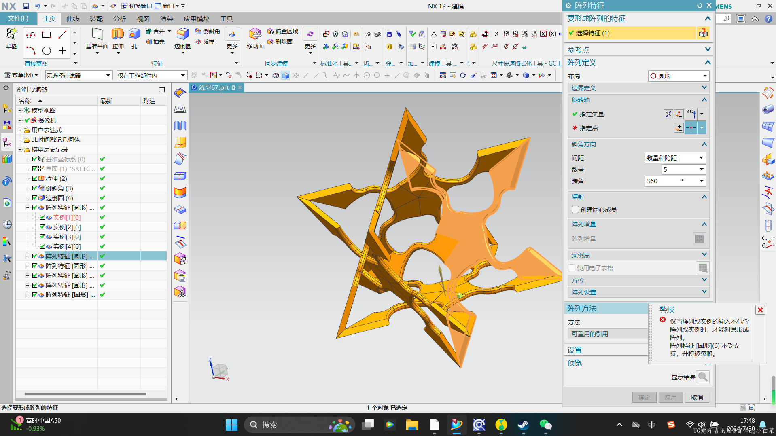Image resolution: width=776 pixels, height=436 pixels.
Task: Toggle checkbox of 实例[4][0]
Action: coord(42,246)
